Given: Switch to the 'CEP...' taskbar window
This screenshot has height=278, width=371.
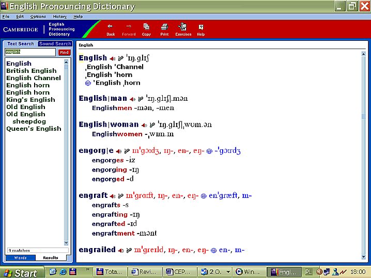Looking at the screenshot, I should coord(180,272).
